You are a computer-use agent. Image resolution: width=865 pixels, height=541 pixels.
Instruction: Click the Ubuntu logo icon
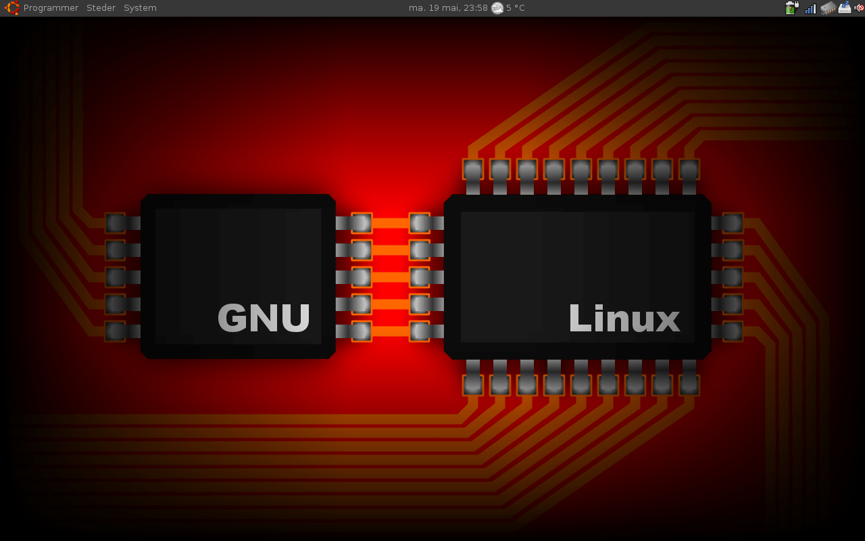tap(11, 8)
